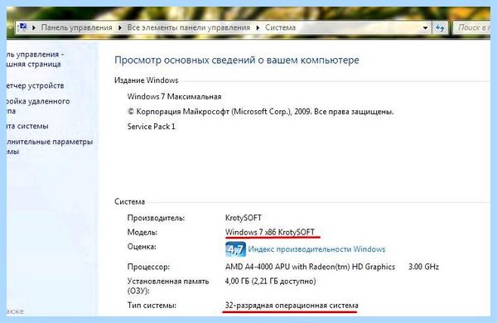Expand arrow before Панель управления breadcrumb
Screen dimensions: 497x323
34,27
